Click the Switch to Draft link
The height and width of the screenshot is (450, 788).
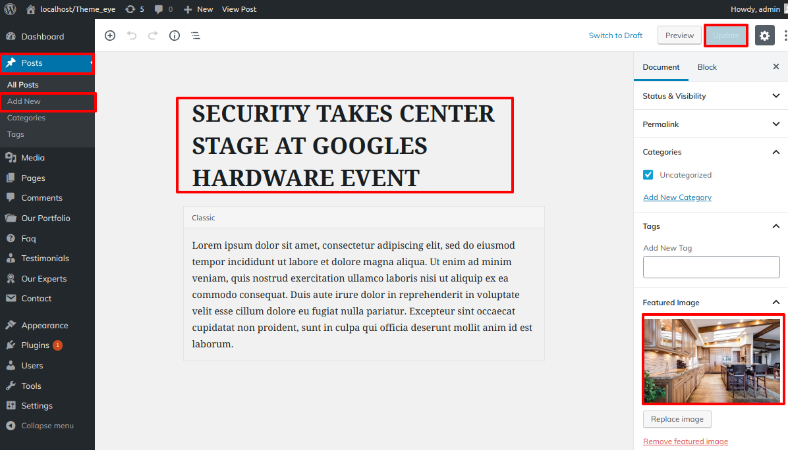(x=615, y=36)
